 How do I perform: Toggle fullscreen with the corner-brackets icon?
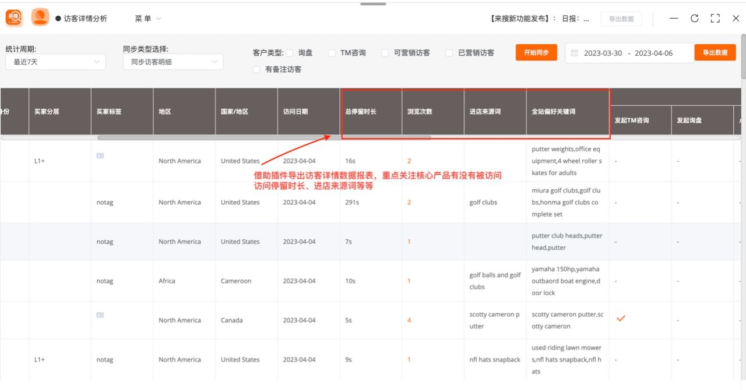click(x=715, y=19)
